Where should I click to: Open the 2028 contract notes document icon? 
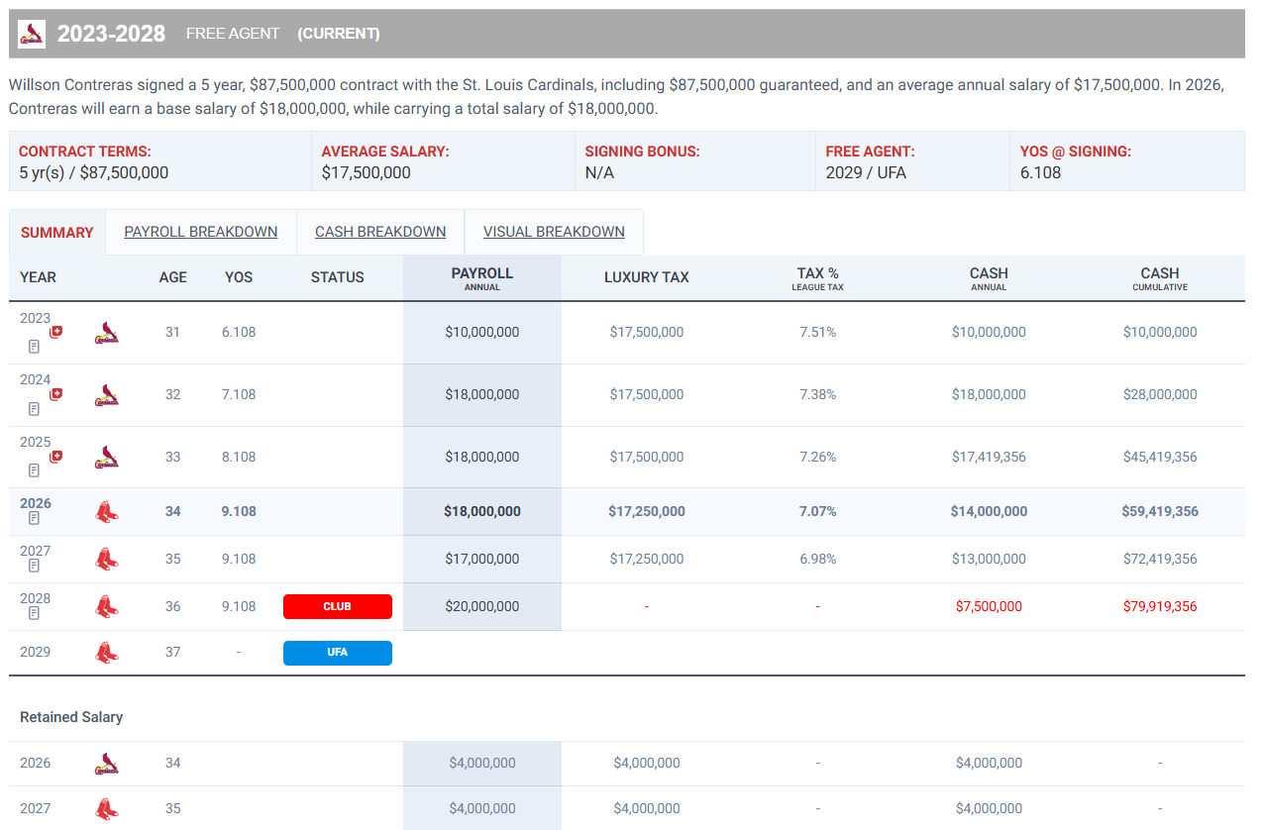(34, 613)
